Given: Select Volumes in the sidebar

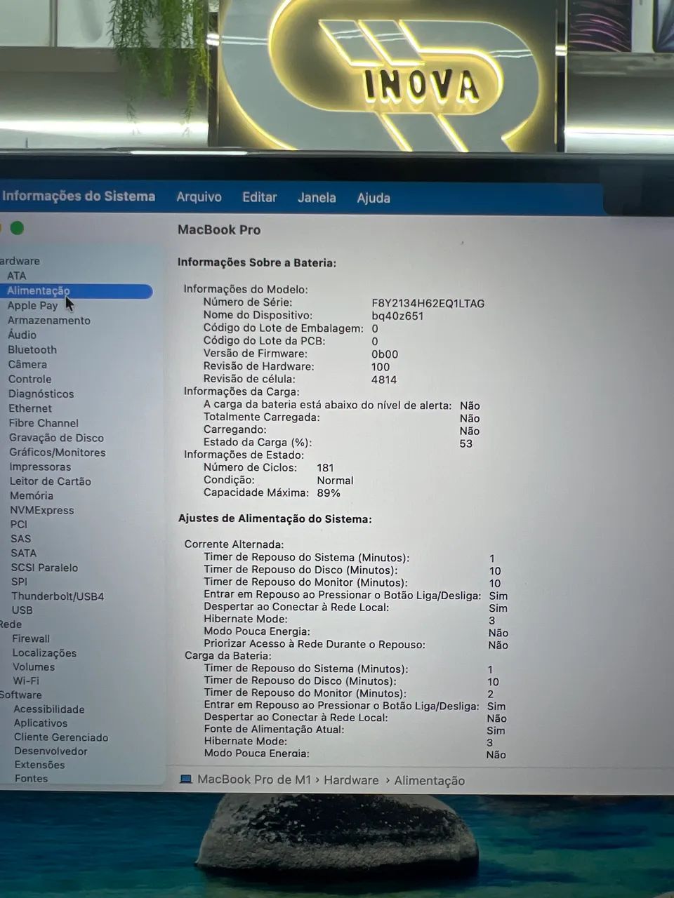Looking at the screenshot, I should pos(34,667).
